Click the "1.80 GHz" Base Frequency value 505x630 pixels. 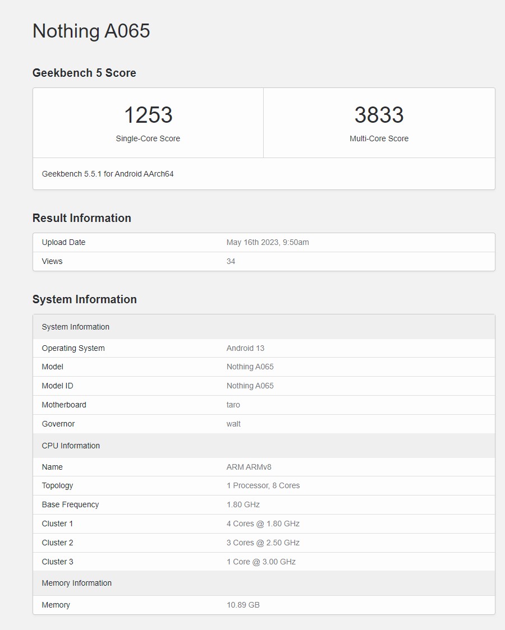[x=244, y=504]
